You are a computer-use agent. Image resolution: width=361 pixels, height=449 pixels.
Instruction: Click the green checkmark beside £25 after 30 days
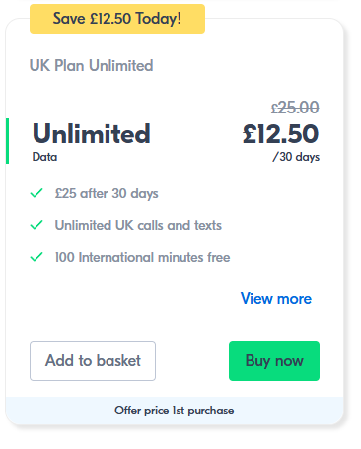pos(36,193)
